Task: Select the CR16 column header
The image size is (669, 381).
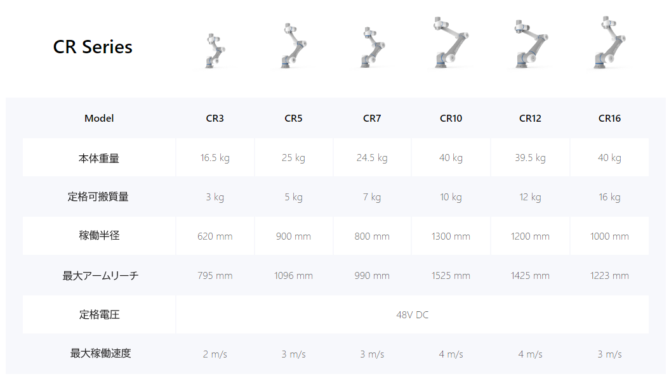Action: tap(609, 119)
